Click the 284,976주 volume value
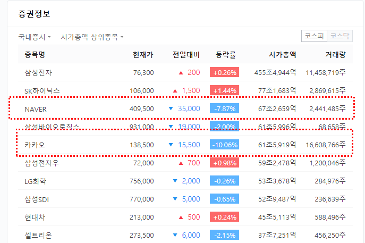 [330, 181]
